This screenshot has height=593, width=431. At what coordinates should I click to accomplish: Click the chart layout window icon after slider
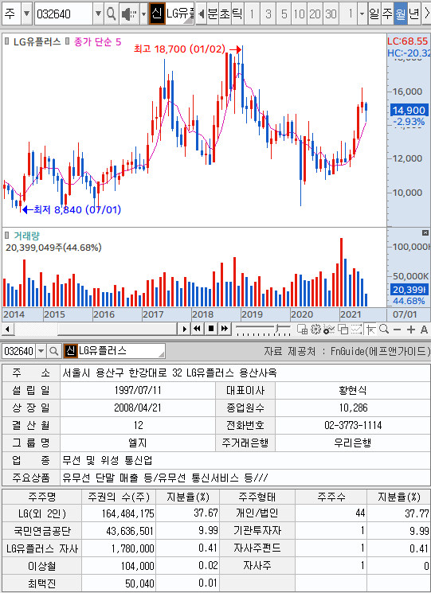click(x=302, y=329)
